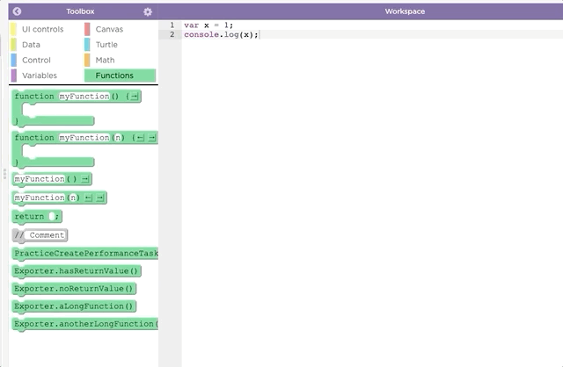Add parameter arrow on function myFunction() block
Image resolution: width=563 pixels, height=367 pixels.
click(134, 97)
